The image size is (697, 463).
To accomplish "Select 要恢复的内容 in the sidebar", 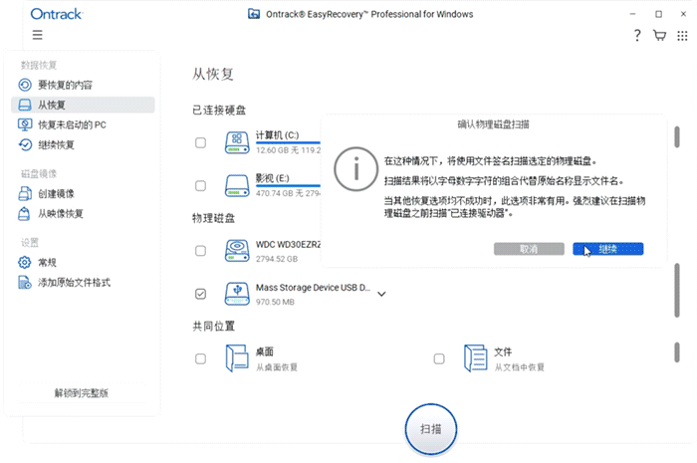I will point(83,85).
